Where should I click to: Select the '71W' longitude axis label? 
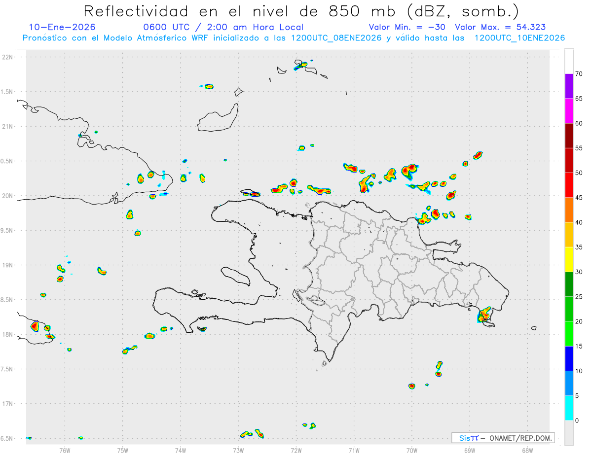[354, 451]
